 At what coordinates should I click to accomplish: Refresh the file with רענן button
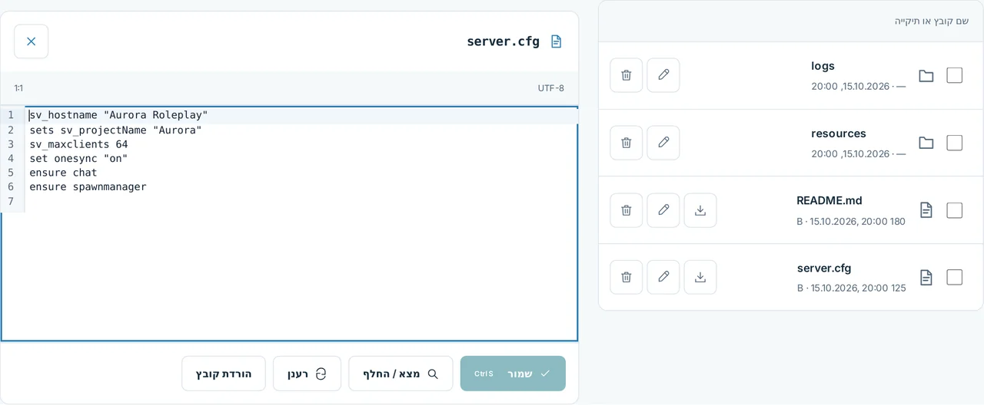point(307,374)
